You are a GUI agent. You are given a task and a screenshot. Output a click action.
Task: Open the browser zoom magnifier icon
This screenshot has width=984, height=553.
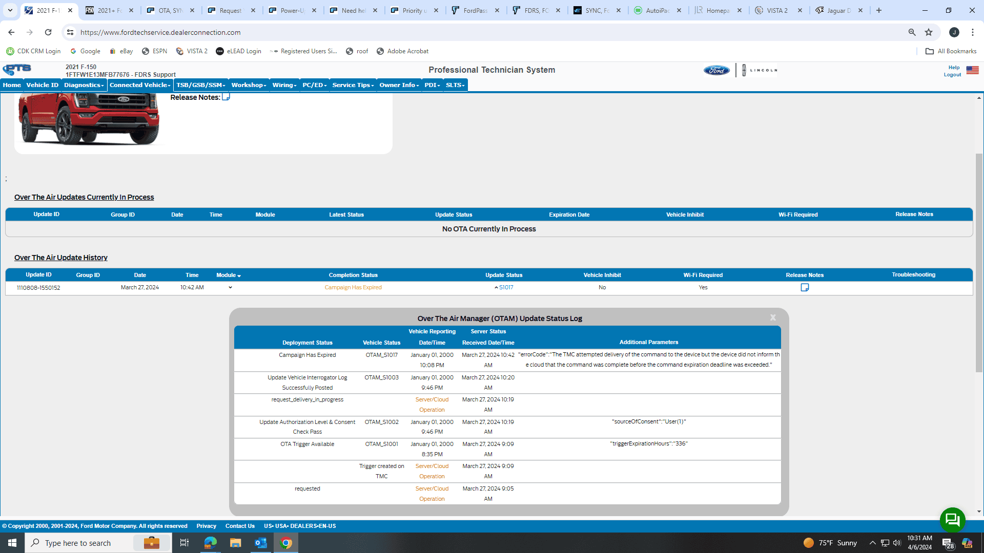[912, 32]
